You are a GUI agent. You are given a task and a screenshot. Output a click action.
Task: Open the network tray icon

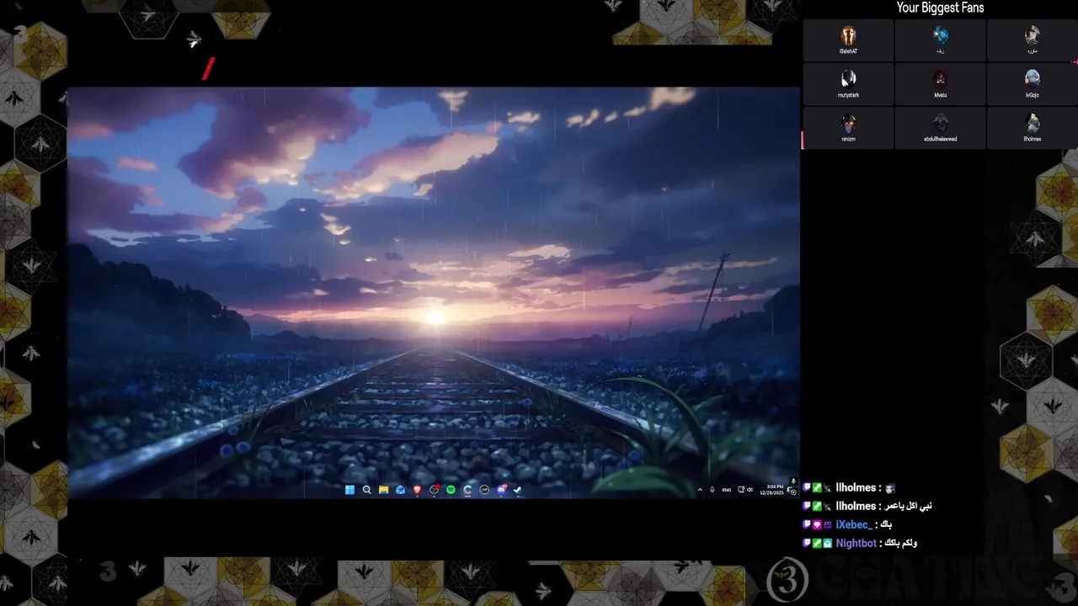[741, 490]
